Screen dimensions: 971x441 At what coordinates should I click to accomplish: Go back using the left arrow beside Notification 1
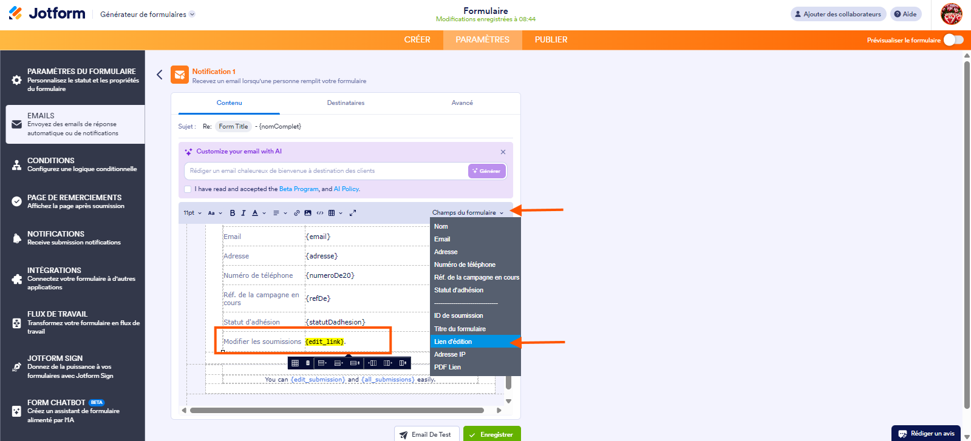(160, 75)
